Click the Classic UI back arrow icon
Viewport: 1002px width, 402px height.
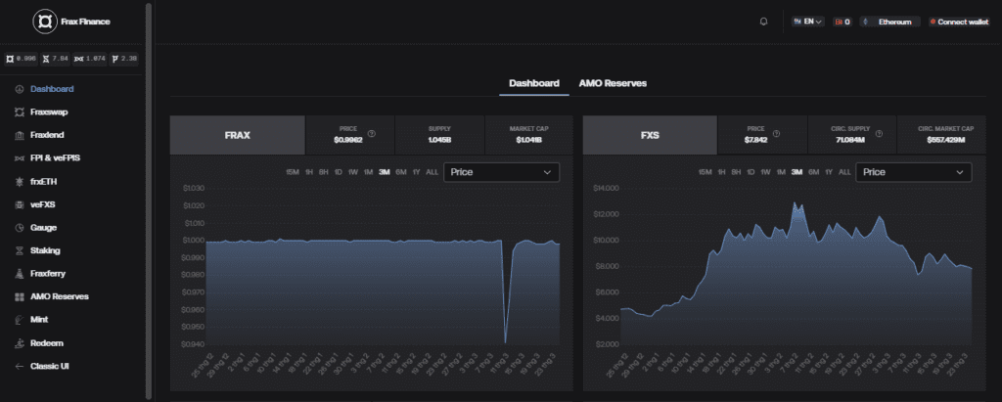[x=20, y=366]
